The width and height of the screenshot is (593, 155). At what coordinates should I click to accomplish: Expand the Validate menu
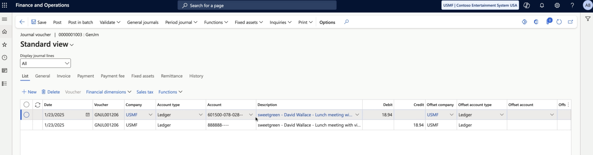110,22
